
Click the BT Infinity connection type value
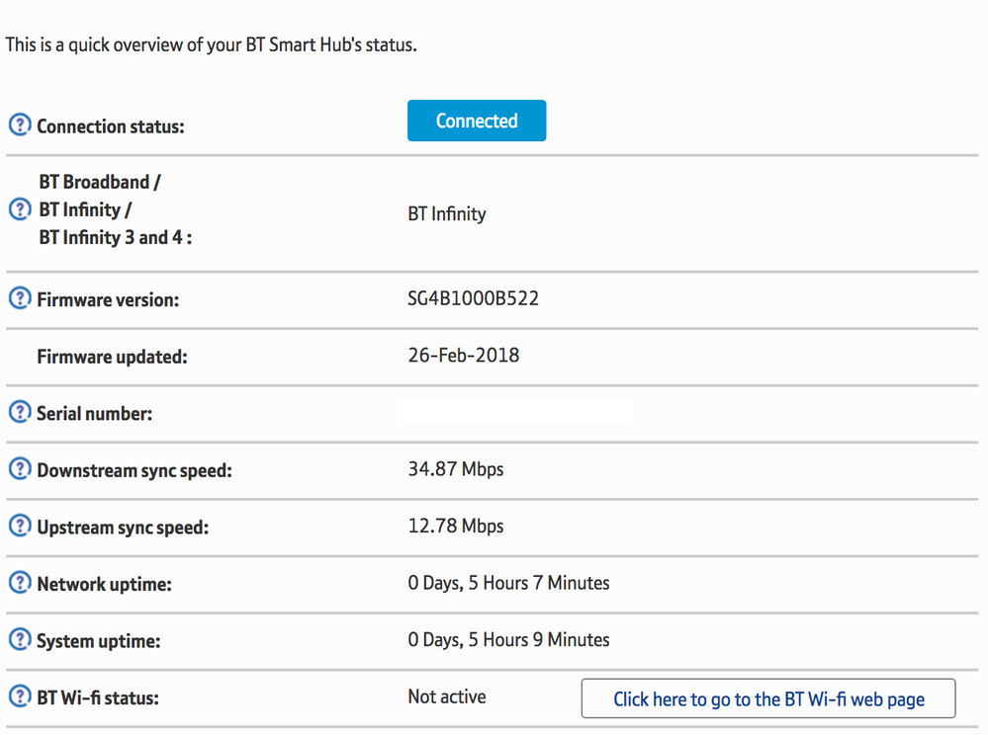point(447,214)
